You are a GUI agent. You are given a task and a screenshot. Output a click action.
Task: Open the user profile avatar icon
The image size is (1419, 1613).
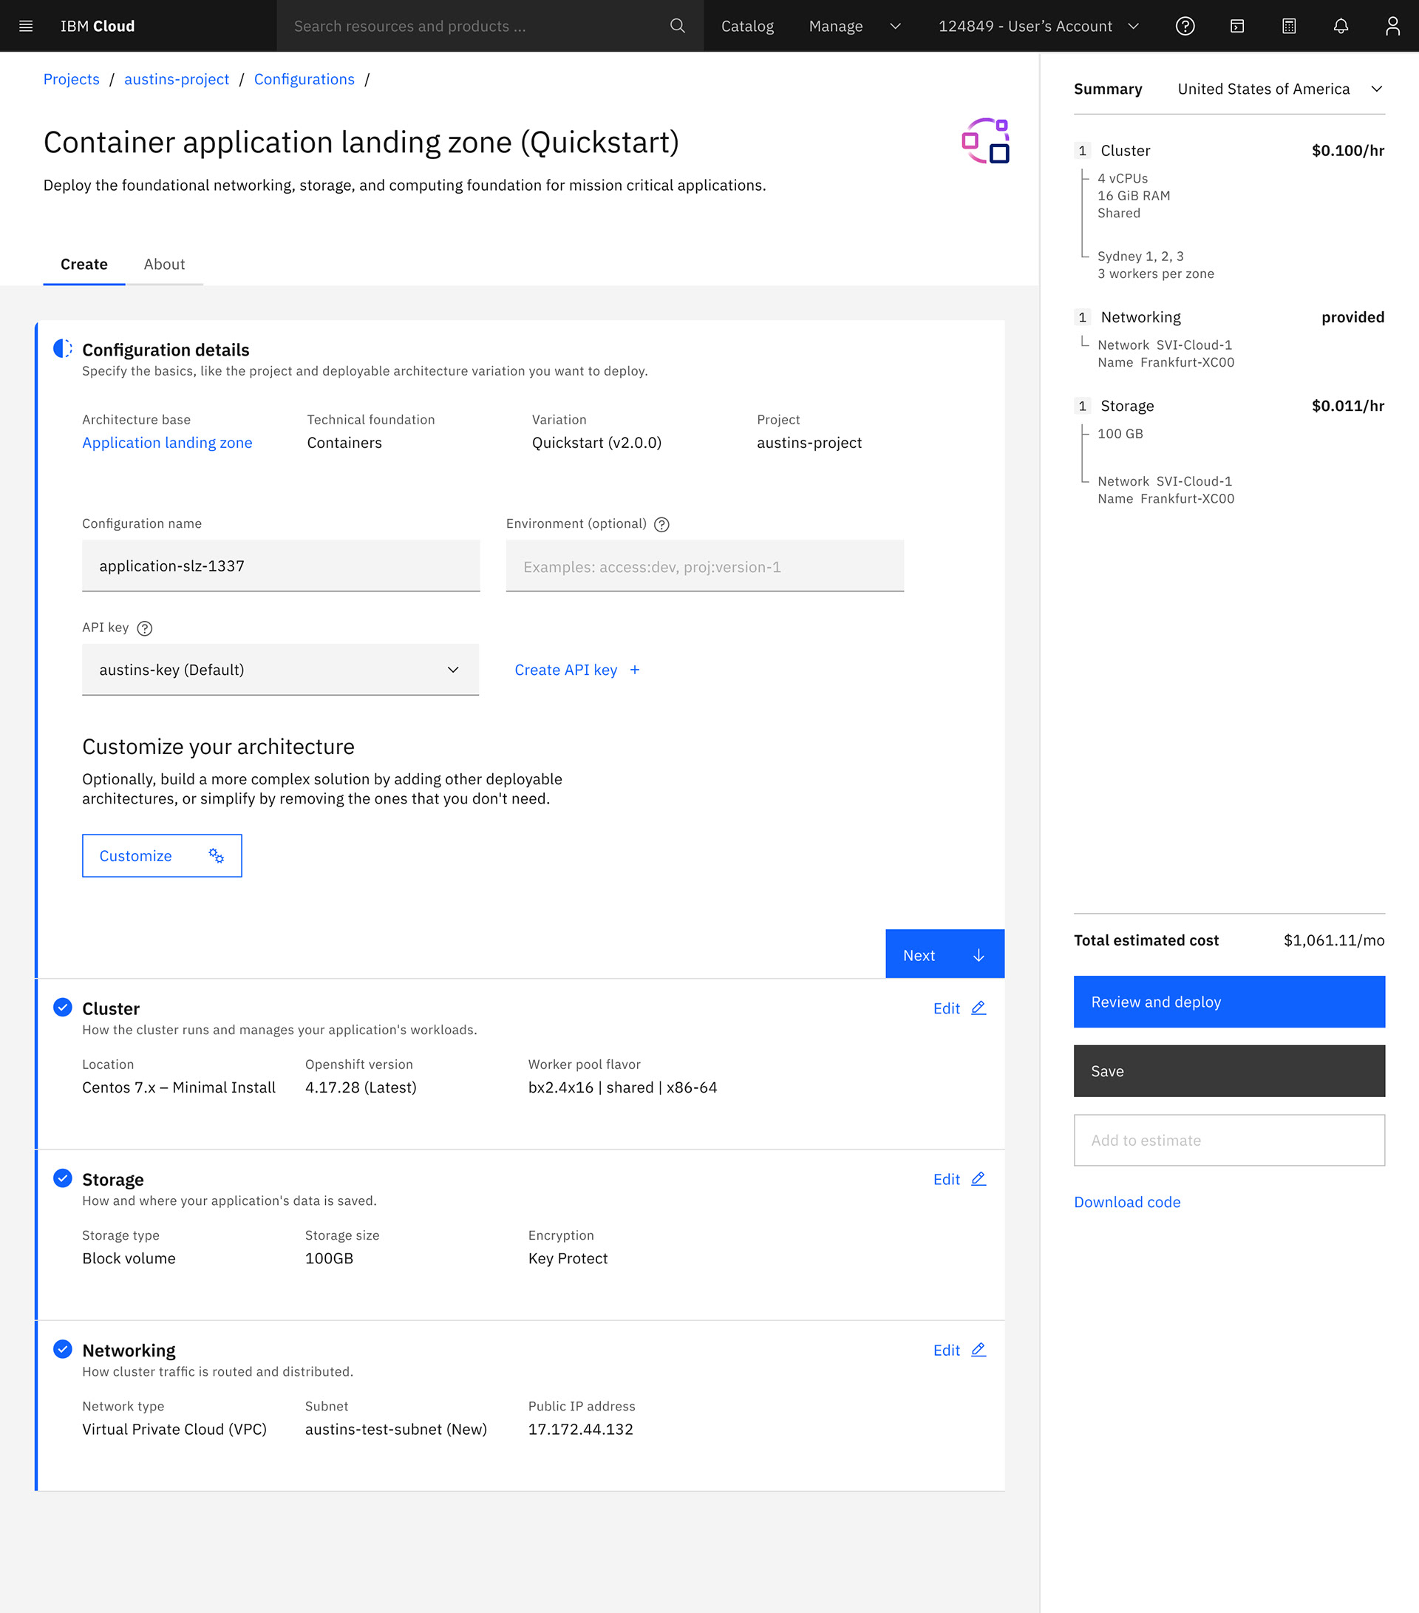coord(1392,26)
